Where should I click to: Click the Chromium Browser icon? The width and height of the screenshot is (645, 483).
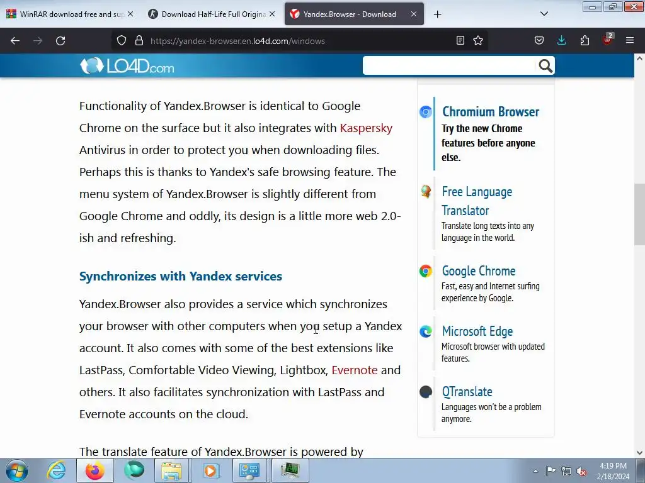click(x=425, y=112)
